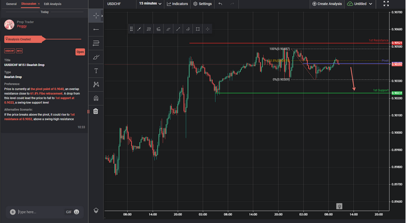Click the 1st Resistance line label
Screen dimensions: 406x223
(378, 41)
